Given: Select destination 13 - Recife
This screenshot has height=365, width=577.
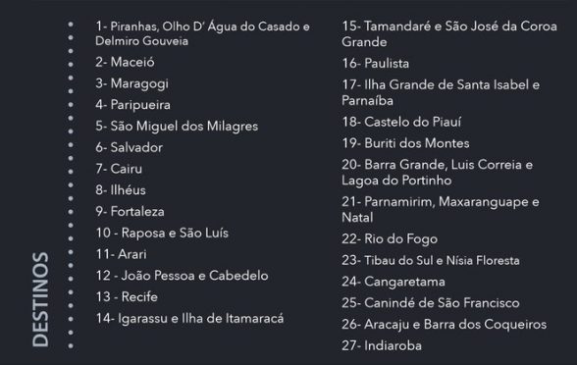Looking at the screenshot, I should click(x=127, y=297).
